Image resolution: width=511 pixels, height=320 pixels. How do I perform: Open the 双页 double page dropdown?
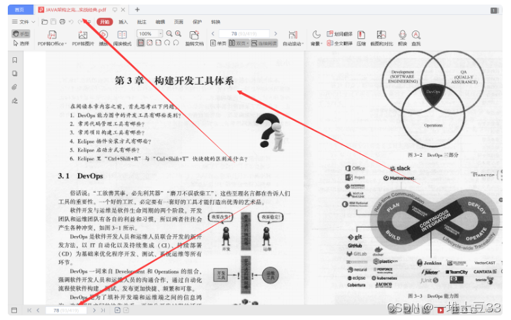coord(239,43)
